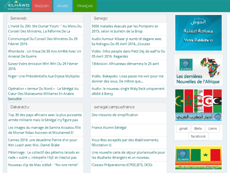Open 'Télévision: Africanews démarrera le 20 avril'
This screenshot has height=173, width=230.
point(129,66)
